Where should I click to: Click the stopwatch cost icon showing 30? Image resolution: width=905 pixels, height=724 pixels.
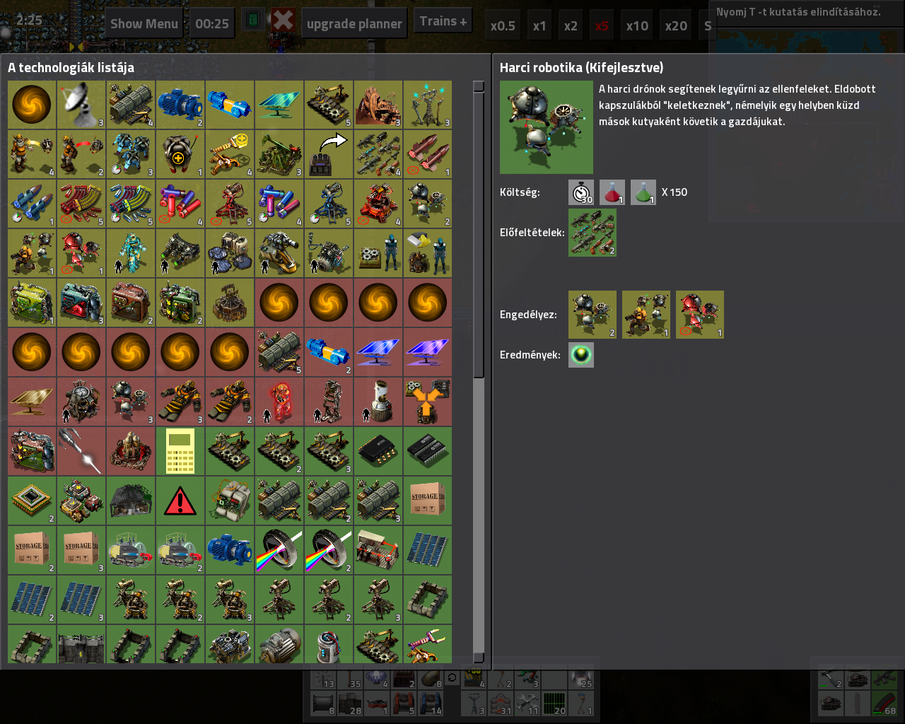tap(581, 192)
